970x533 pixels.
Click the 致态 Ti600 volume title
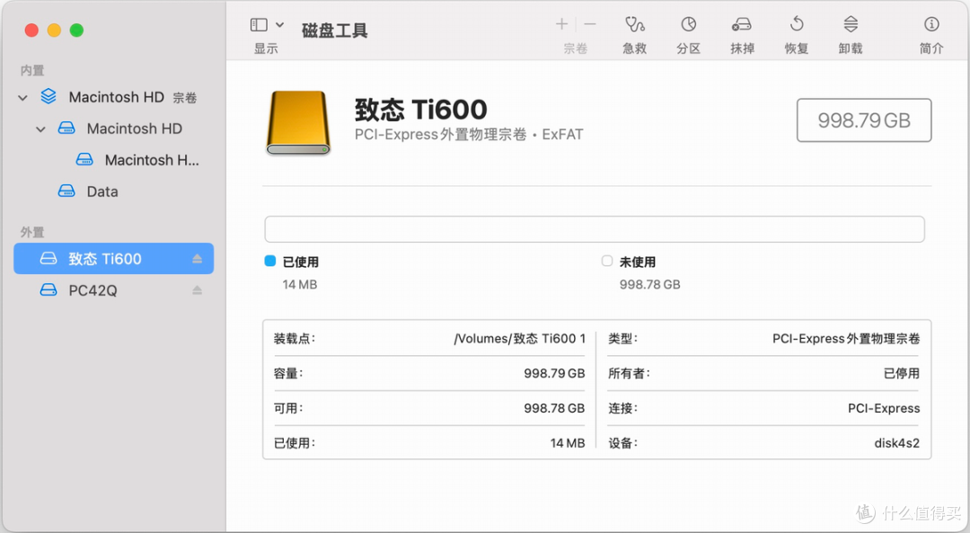point(420,110)
